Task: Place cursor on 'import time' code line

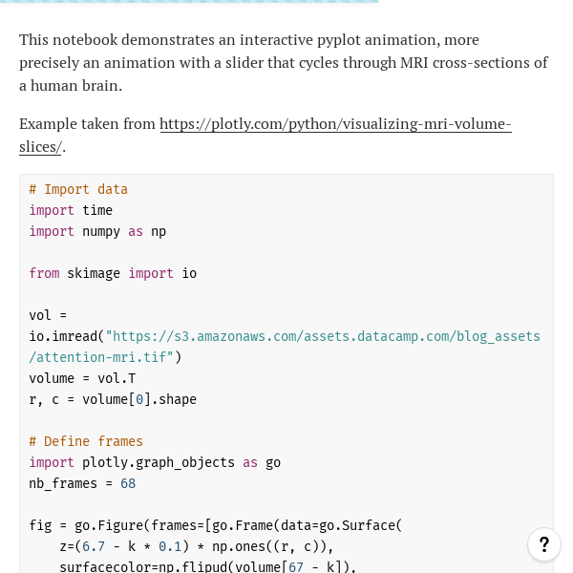Action: point(71,210)
